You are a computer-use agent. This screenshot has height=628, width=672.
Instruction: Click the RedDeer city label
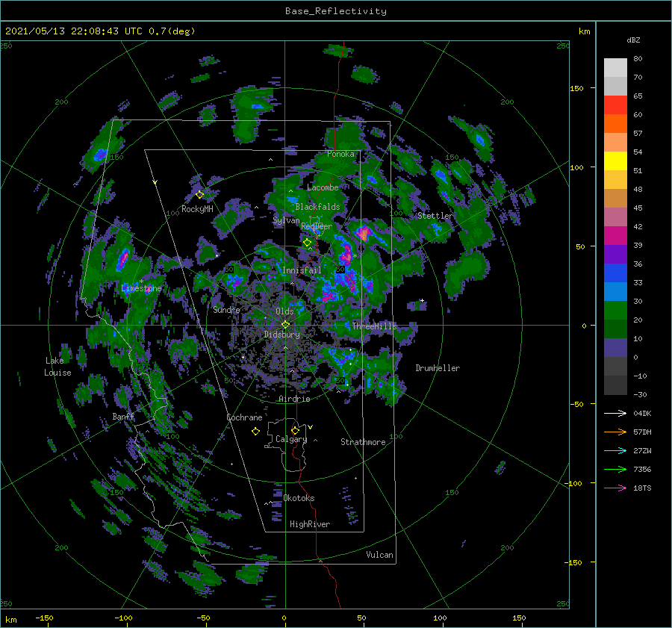(x=317, y=226)
